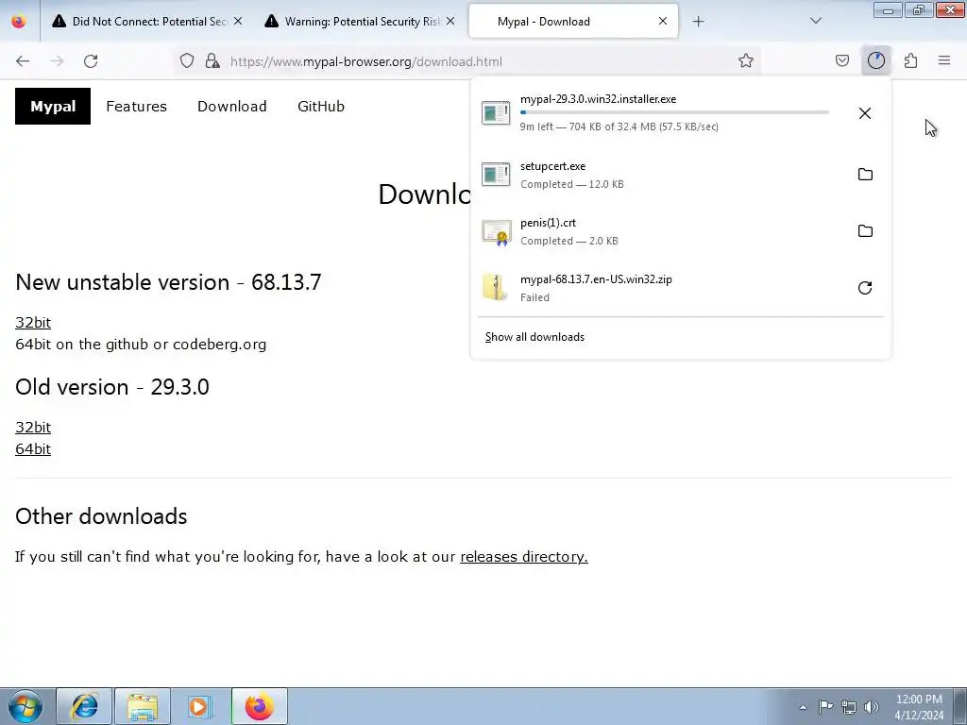
Task: Open the releases directory link
Action: [523, 557]
